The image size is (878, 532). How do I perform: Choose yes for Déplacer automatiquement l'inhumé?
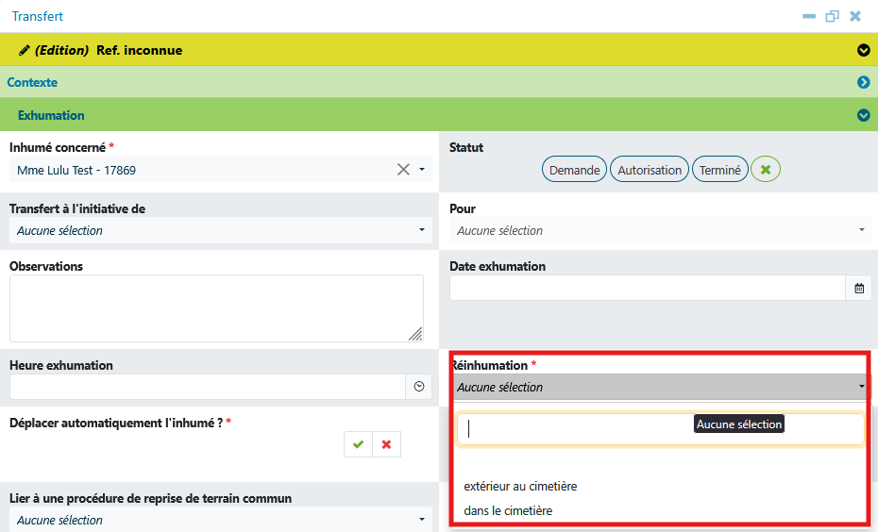pos(359,444)
